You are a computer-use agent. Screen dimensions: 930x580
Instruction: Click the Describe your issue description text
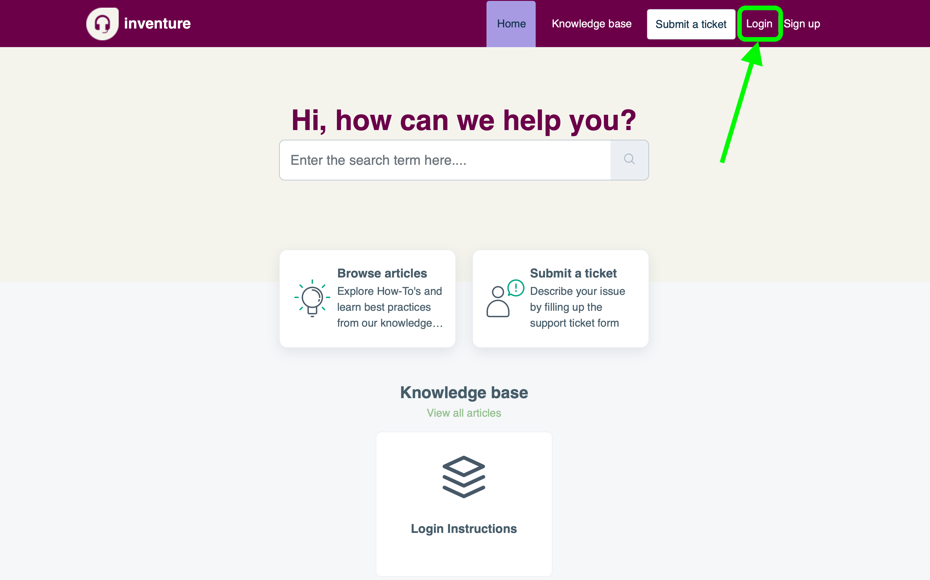point(577,307)
